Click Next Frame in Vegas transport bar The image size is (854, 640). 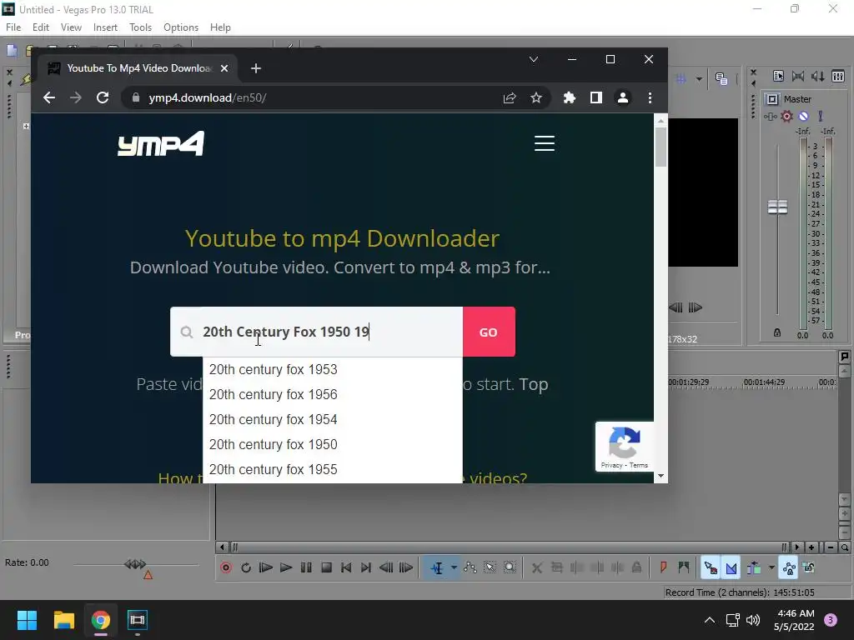pyautogui.click(x=406, y=567)
